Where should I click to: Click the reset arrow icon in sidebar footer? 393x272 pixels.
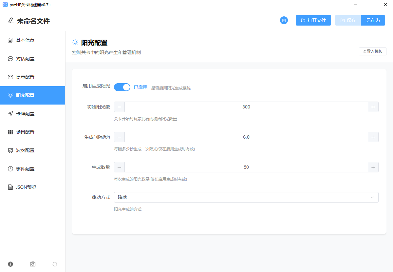(x=55, y=264)
